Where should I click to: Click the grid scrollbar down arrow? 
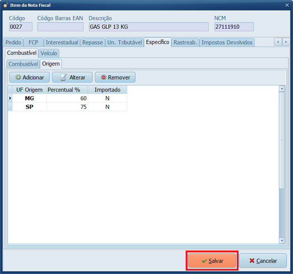click(x=282, y=241)
